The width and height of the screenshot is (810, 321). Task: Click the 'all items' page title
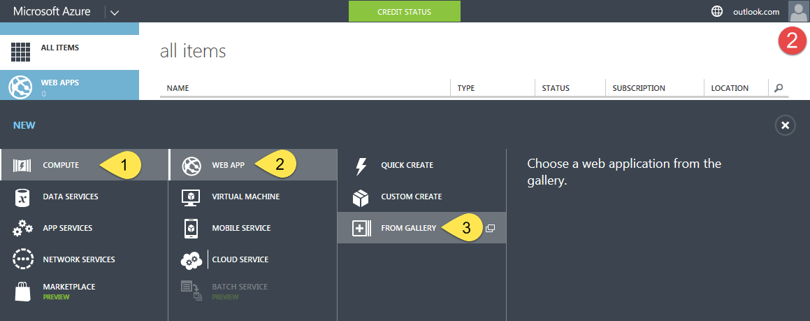(193, 50)
